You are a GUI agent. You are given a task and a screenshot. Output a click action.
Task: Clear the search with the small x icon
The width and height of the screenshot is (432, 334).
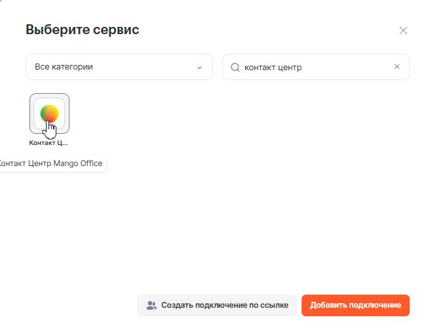(396, 67)
